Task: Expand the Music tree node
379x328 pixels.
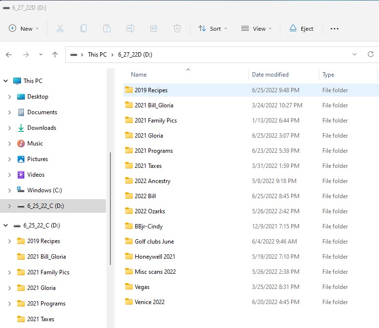Action: (9, 143)
